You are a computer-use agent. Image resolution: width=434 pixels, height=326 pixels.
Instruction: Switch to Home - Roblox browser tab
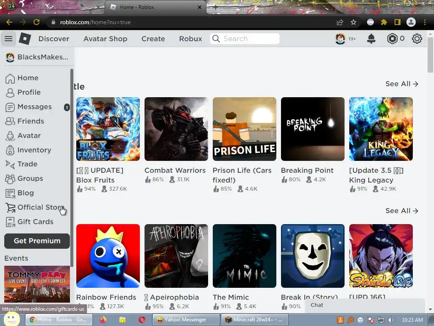pyautogui.click(x=156, y=7)
